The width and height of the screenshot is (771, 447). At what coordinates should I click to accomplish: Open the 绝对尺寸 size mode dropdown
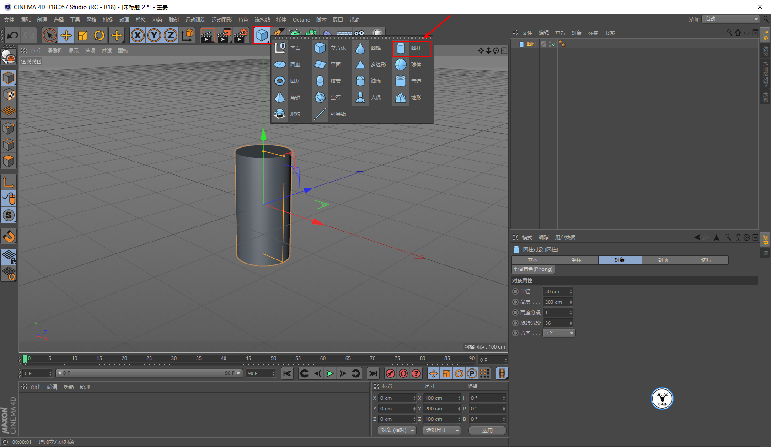tap(442, 430)
